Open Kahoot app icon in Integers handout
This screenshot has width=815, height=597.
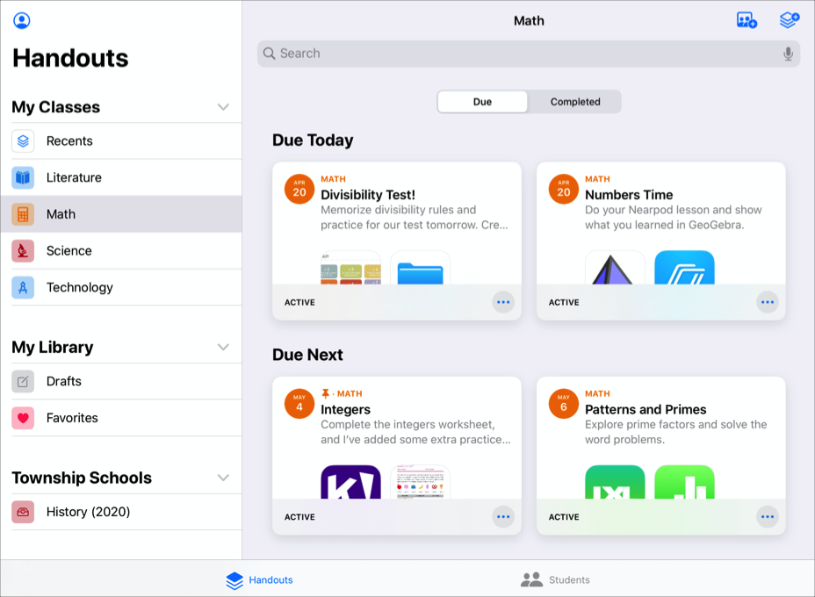350,483
